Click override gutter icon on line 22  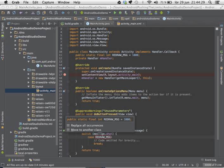64,91
